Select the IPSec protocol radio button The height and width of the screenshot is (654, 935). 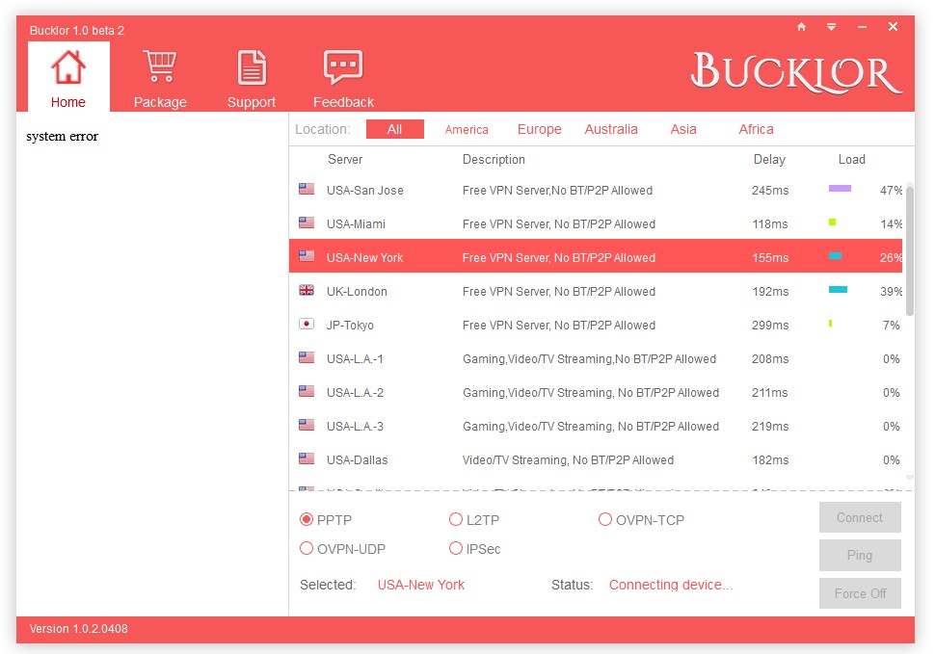coord(456,548)
